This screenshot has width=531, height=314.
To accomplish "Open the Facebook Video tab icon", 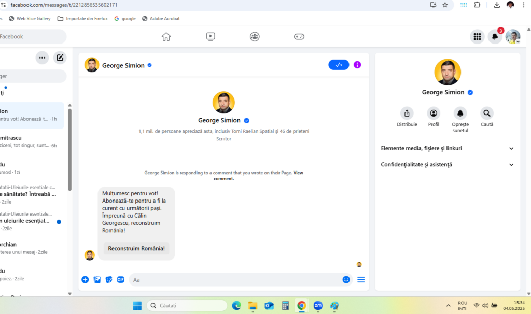I will pyautogui.click(x=211, y=37).
